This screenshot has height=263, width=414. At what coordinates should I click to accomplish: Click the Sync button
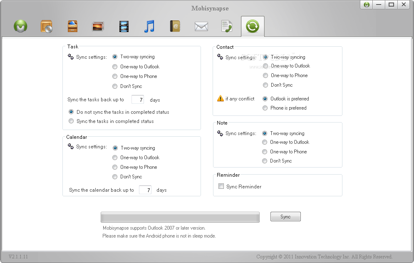coord(285,216)
